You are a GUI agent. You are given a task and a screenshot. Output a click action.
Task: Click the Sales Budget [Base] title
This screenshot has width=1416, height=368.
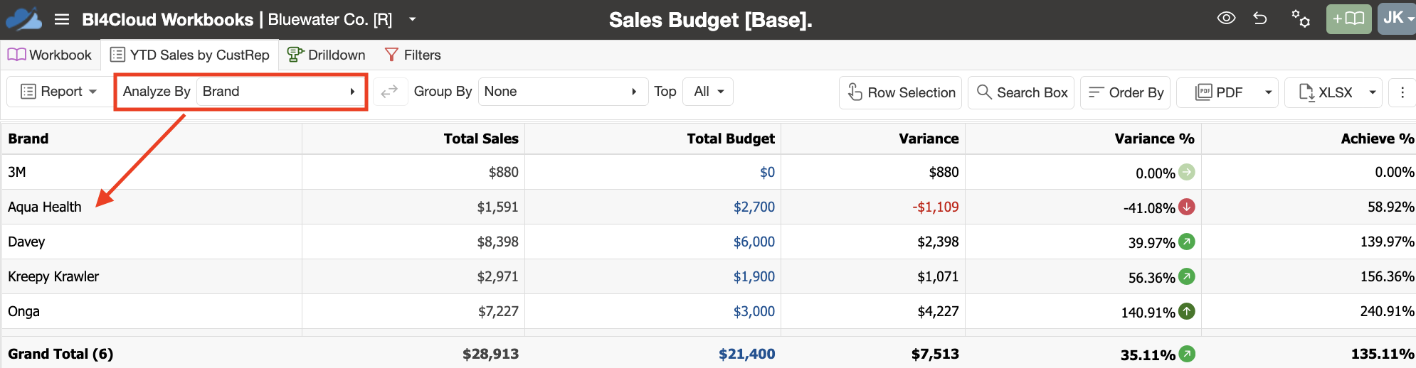point(710,20)
